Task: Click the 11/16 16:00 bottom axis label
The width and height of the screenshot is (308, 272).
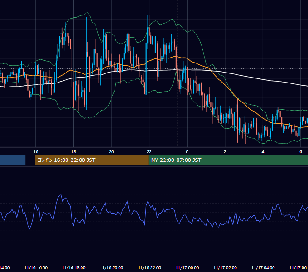Action: [x=36, y=267]
